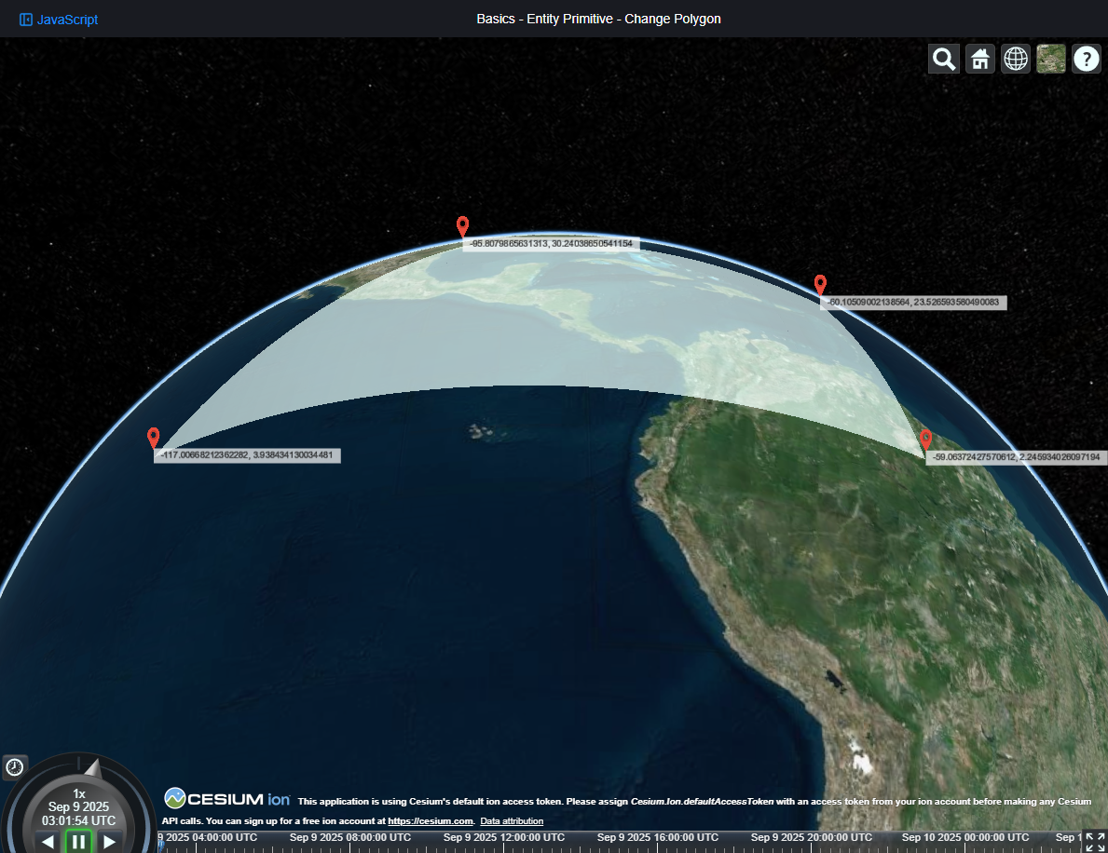Select label -60.10509002138564, 23.52659358049083
1108x853 pixels.
point(913,303)
